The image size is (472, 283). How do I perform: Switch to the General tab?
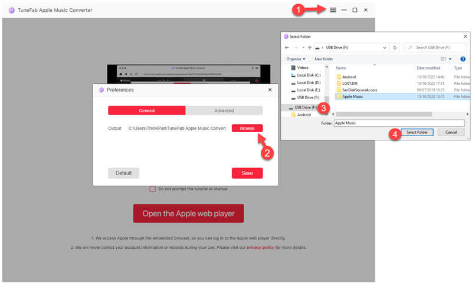(146, 110)
